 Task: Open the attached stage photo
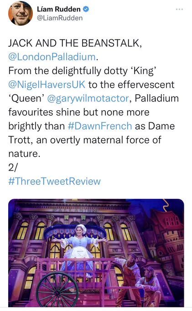tap(96, 253)
